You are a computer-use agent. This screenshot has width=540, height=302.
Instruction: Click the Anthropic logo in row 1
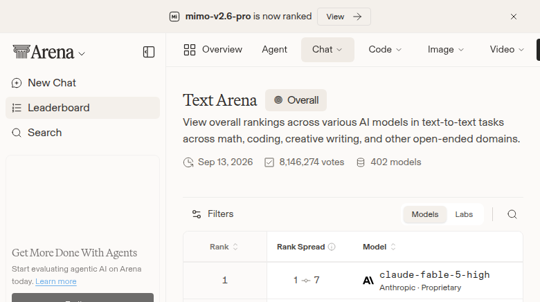(x=368, y=281)
